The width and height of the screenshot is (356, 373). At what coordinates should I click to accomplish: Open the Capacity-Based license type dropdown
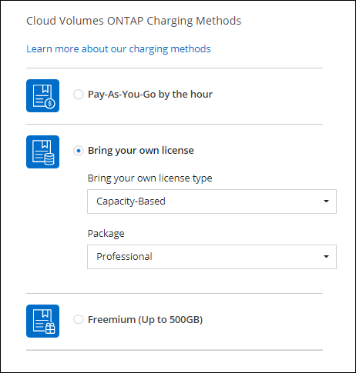pyautogui.click(x=212, y=201)
